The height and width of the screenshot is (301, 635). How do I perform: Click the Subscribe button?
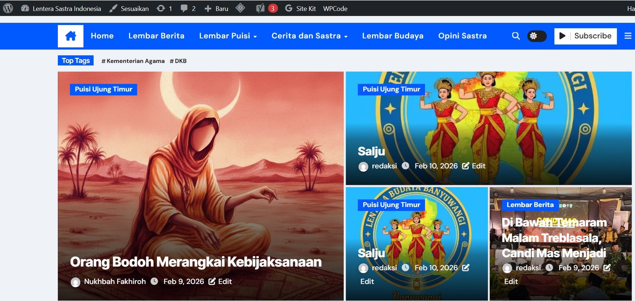click(585, 36)
